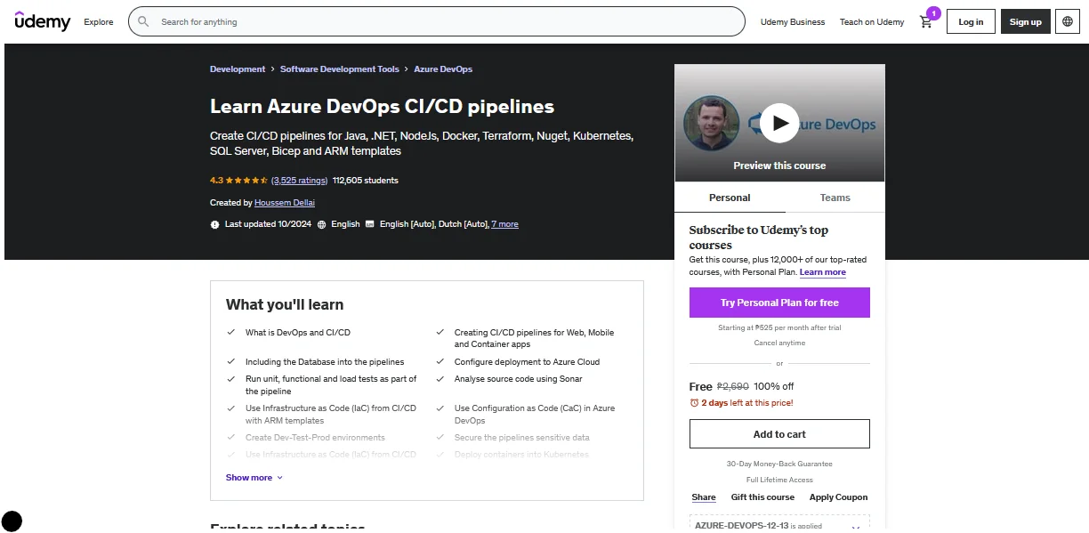The height and width of the screenshot is (533, 1089).
Task: Click Configure deployment to Azure Cloud item
Action: point(527,362)
